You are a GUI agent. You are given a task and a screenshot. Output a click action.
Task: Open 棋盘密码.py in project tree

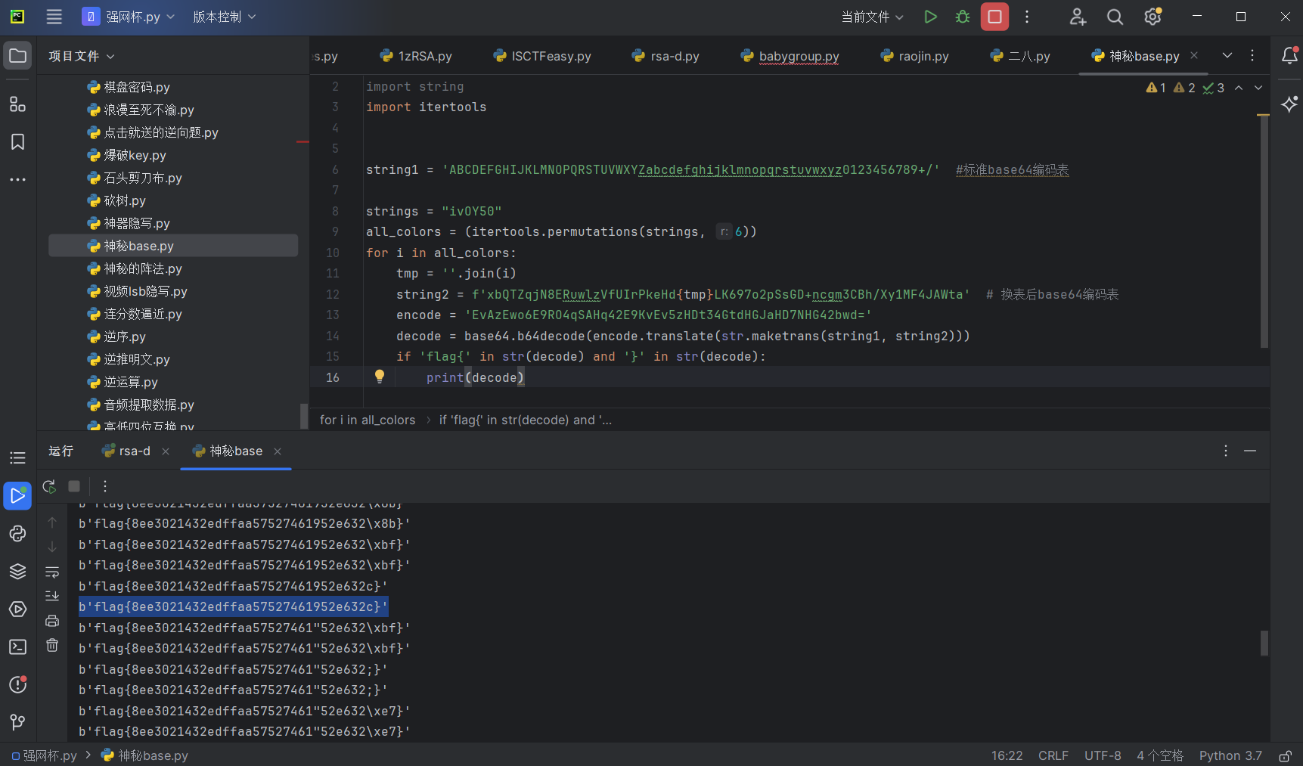[129, 87]
